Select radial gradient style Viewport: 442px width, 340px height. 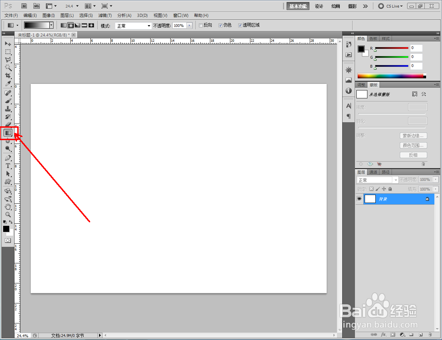tap(70, 25)
